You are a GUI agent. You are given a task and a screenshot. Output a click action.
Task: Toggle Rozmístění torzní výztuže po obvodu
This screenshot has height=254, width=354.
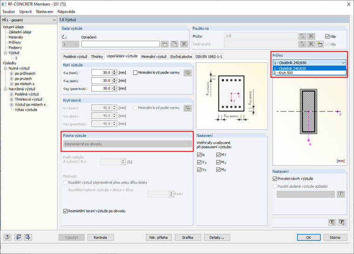coord(66,211)
